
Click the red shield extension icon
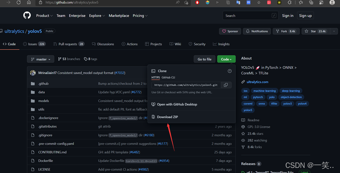[x=197, y=2]
